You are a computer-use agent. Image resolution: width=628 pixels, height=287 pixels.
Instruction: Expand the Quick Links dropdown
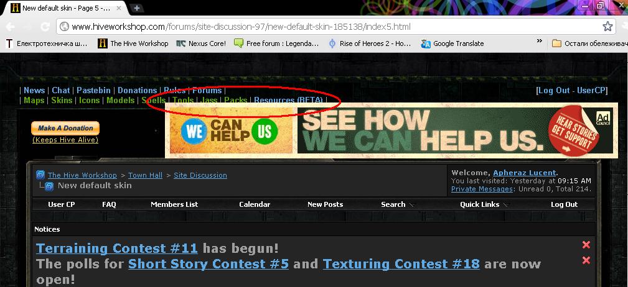(x=484, y=204)
